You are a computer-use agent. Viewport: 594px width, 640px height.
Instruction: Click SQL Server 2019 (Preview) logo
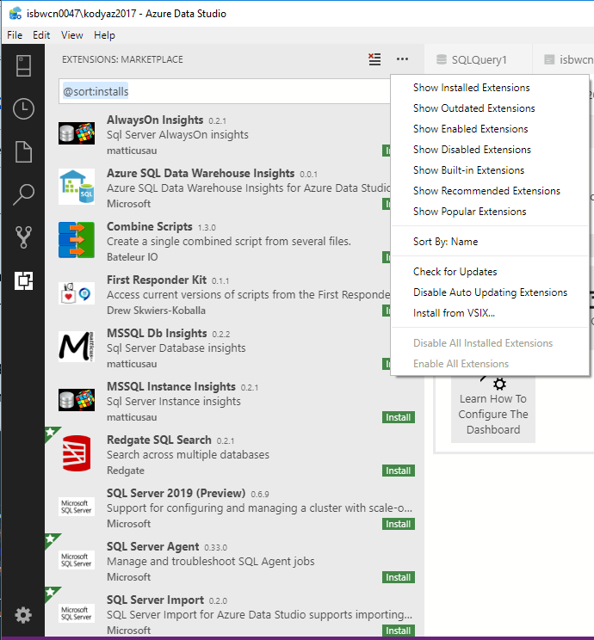pyautogui.click(x=77, y=507)
